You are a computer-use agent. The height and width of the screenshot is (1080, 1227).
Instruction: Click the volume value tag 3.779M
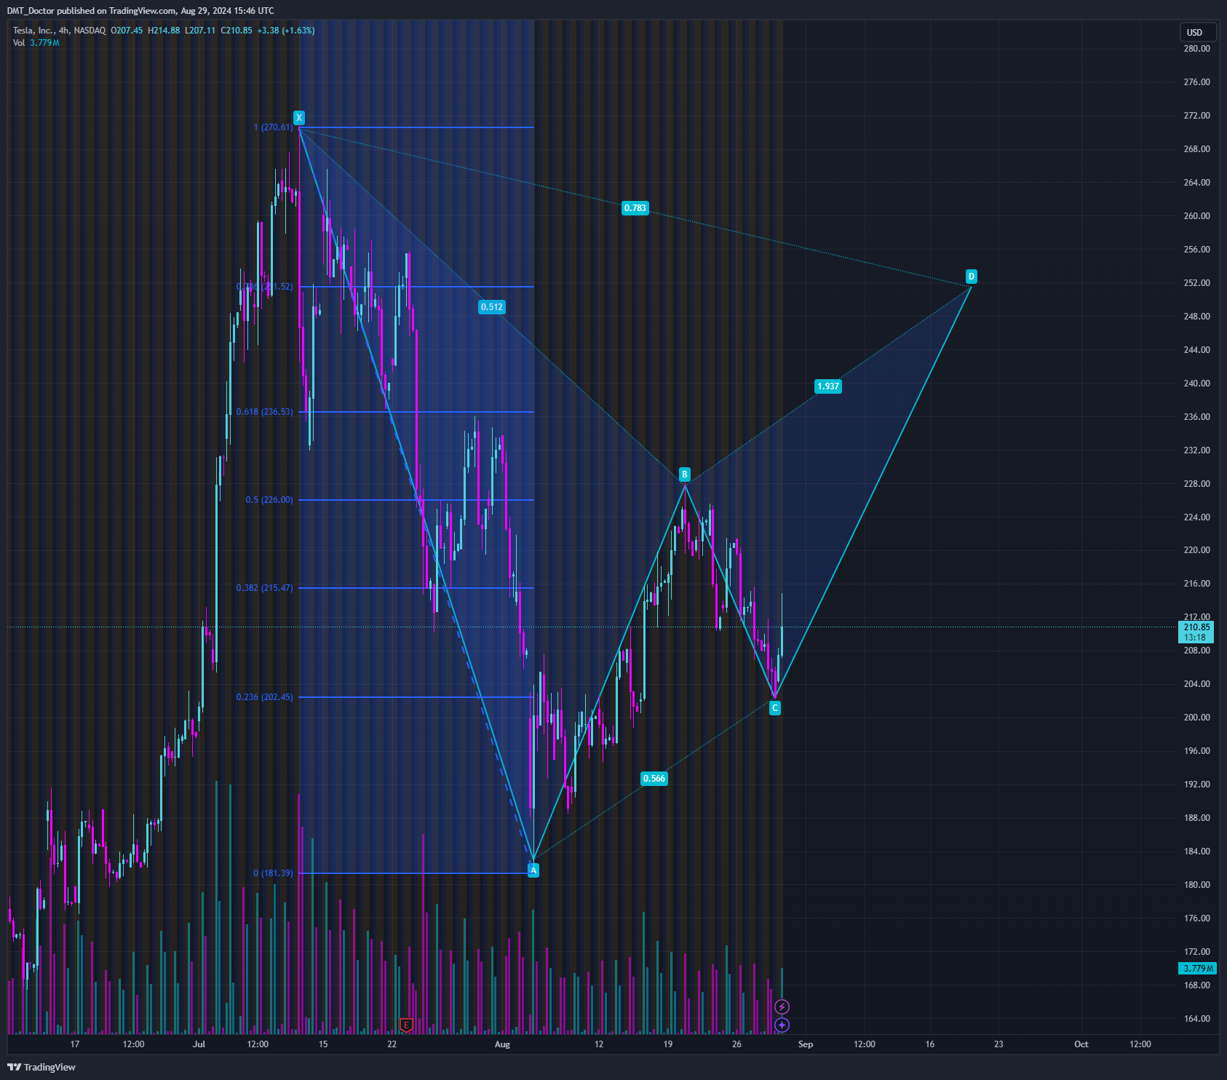tap(1197, 969)
